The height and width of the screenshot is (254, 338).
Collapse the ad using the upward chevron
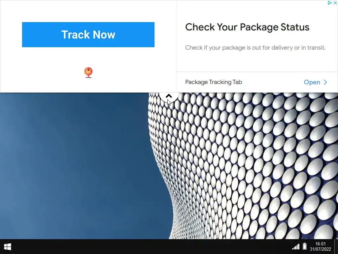169,96
